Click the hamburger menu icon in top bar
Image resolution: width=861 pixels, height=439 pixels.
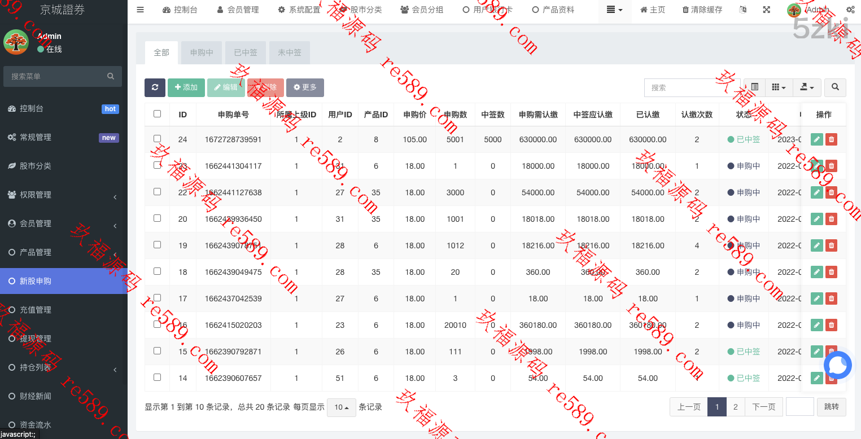141,10
